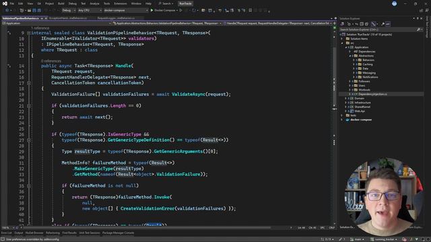The image size is (431, 242).
Task: Collapse the if block at line 27
Action: [28, 140]
